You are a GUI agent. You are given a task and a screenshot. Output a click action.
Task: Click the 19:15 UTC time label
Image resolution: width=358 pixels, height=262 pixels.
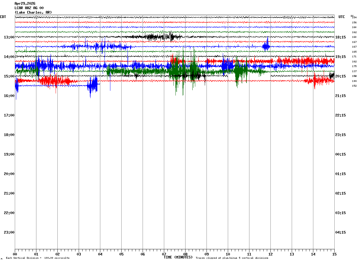[341, 57]
